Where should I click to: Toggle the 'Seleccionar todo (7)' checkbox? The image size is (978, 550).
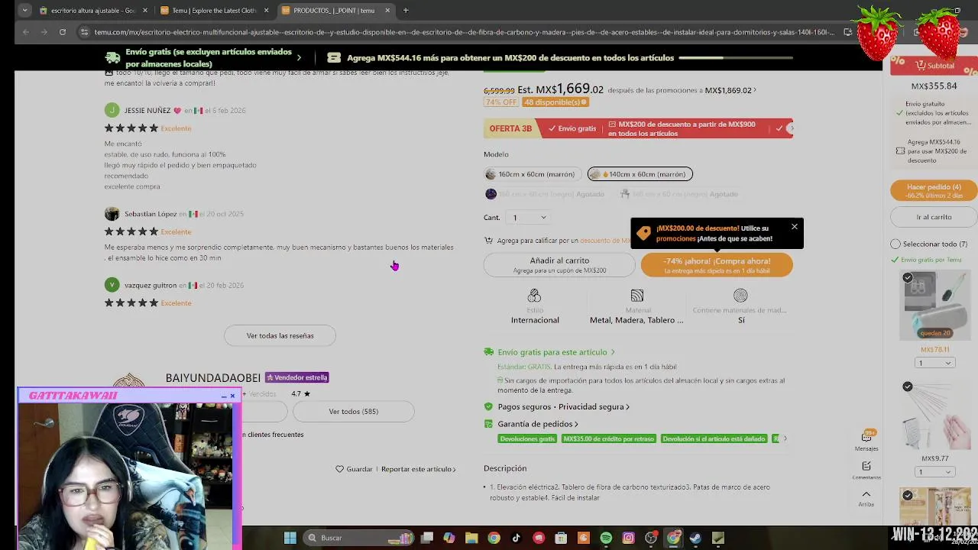(x=895, y=244)
